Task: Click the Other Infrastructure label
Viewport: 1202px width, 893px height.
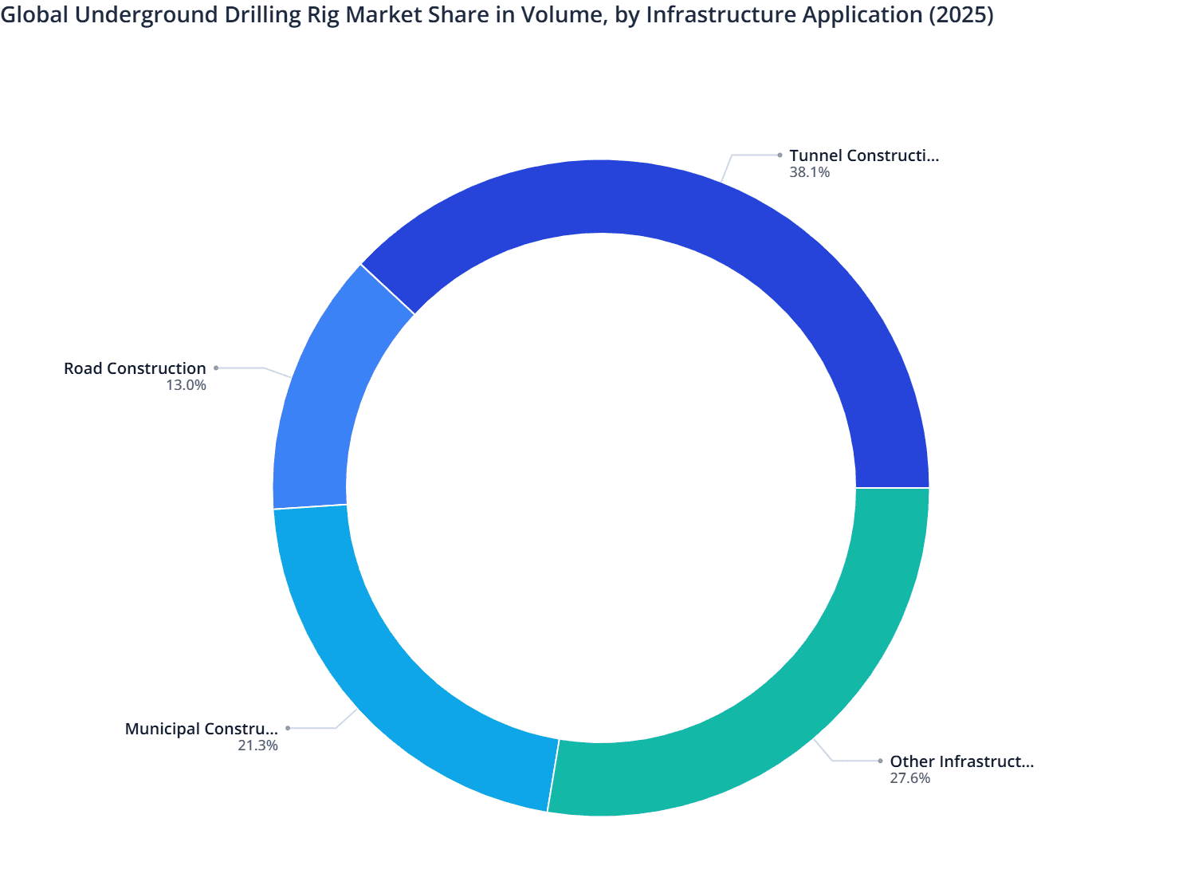Action: click(x=961, y=761)
